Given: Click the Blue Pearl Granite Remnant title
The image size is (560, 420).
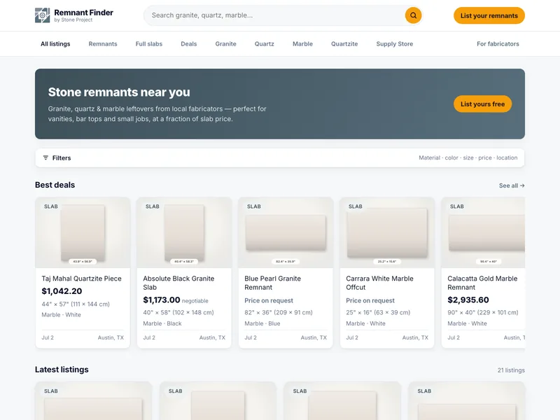Looking at the screenshot, I should coord(272,283).
